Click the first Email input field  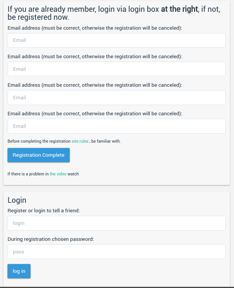point(116,40)
